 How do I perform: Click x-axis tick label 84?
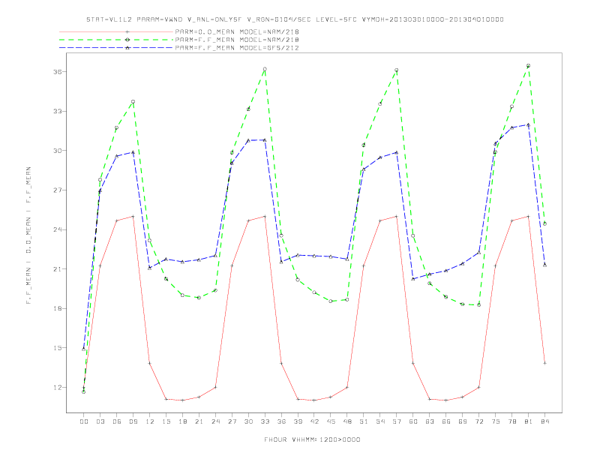point(545,421)
